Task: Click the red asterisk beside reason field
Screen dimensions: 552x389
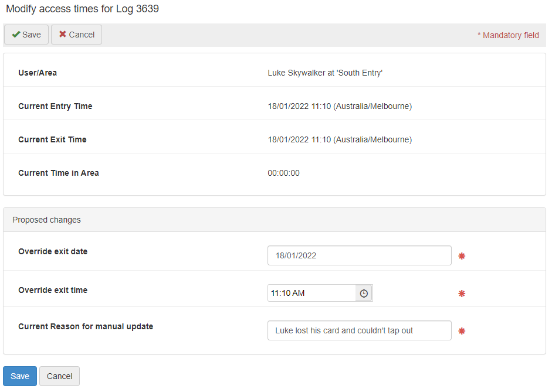Action: click(462, 331)
